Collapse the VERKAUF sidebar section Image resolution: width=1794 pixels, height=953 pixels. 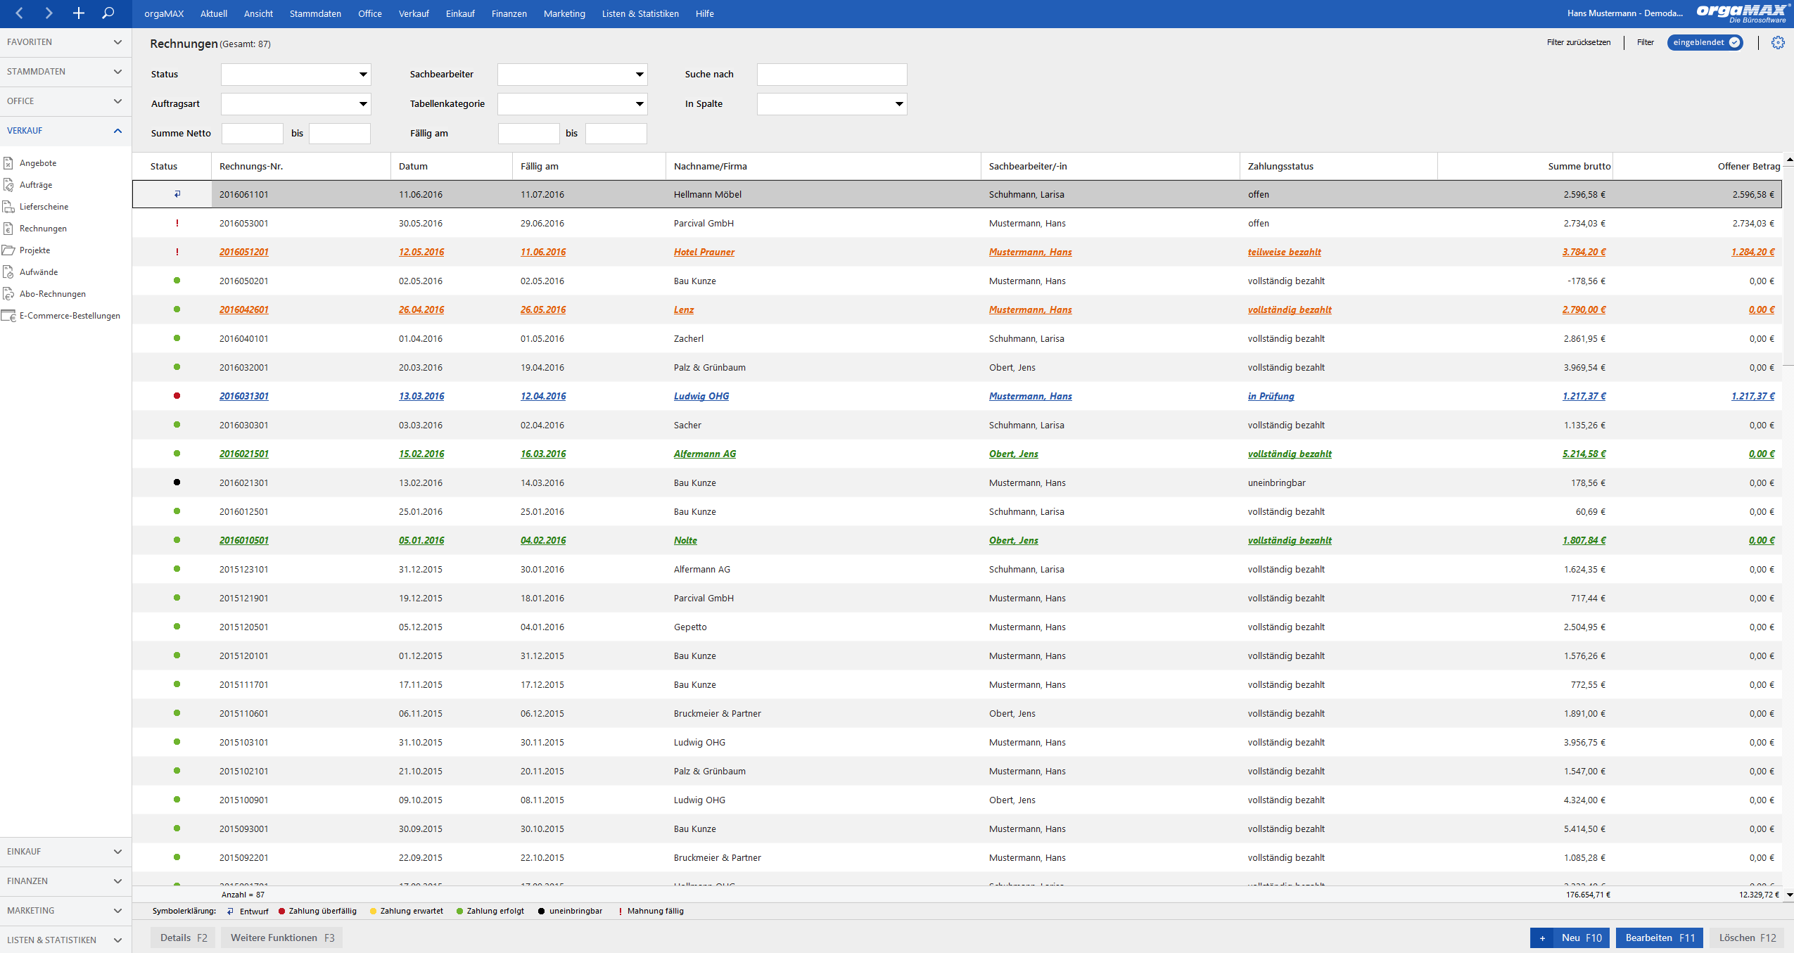pos(65,131)
